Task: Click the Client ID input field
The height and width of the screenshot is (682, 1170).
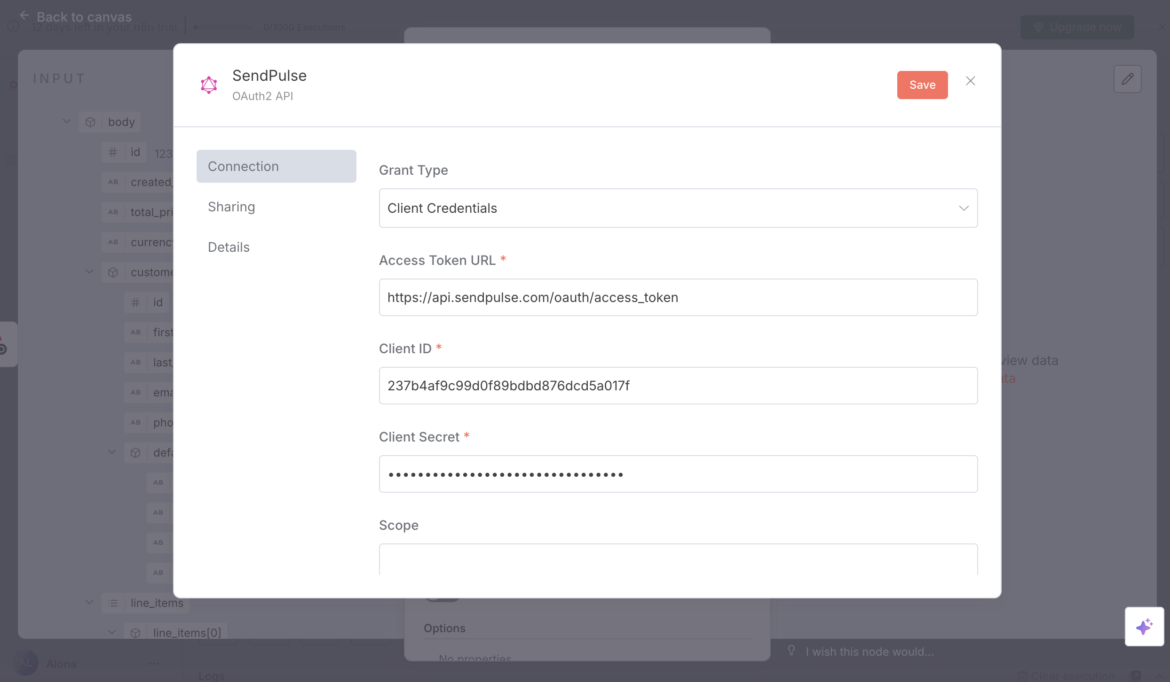Action: pos(678,386)
